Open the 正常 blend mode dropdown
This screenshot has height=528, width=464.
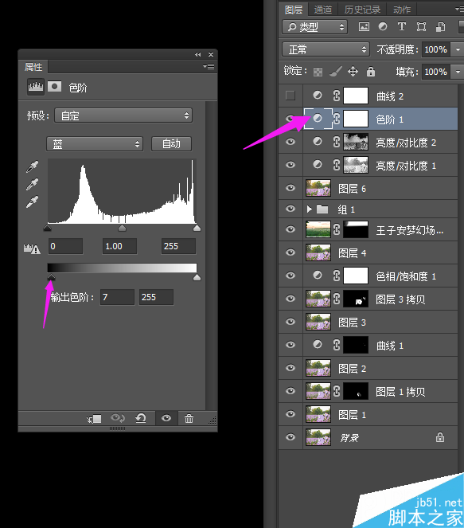click(326, 49)
